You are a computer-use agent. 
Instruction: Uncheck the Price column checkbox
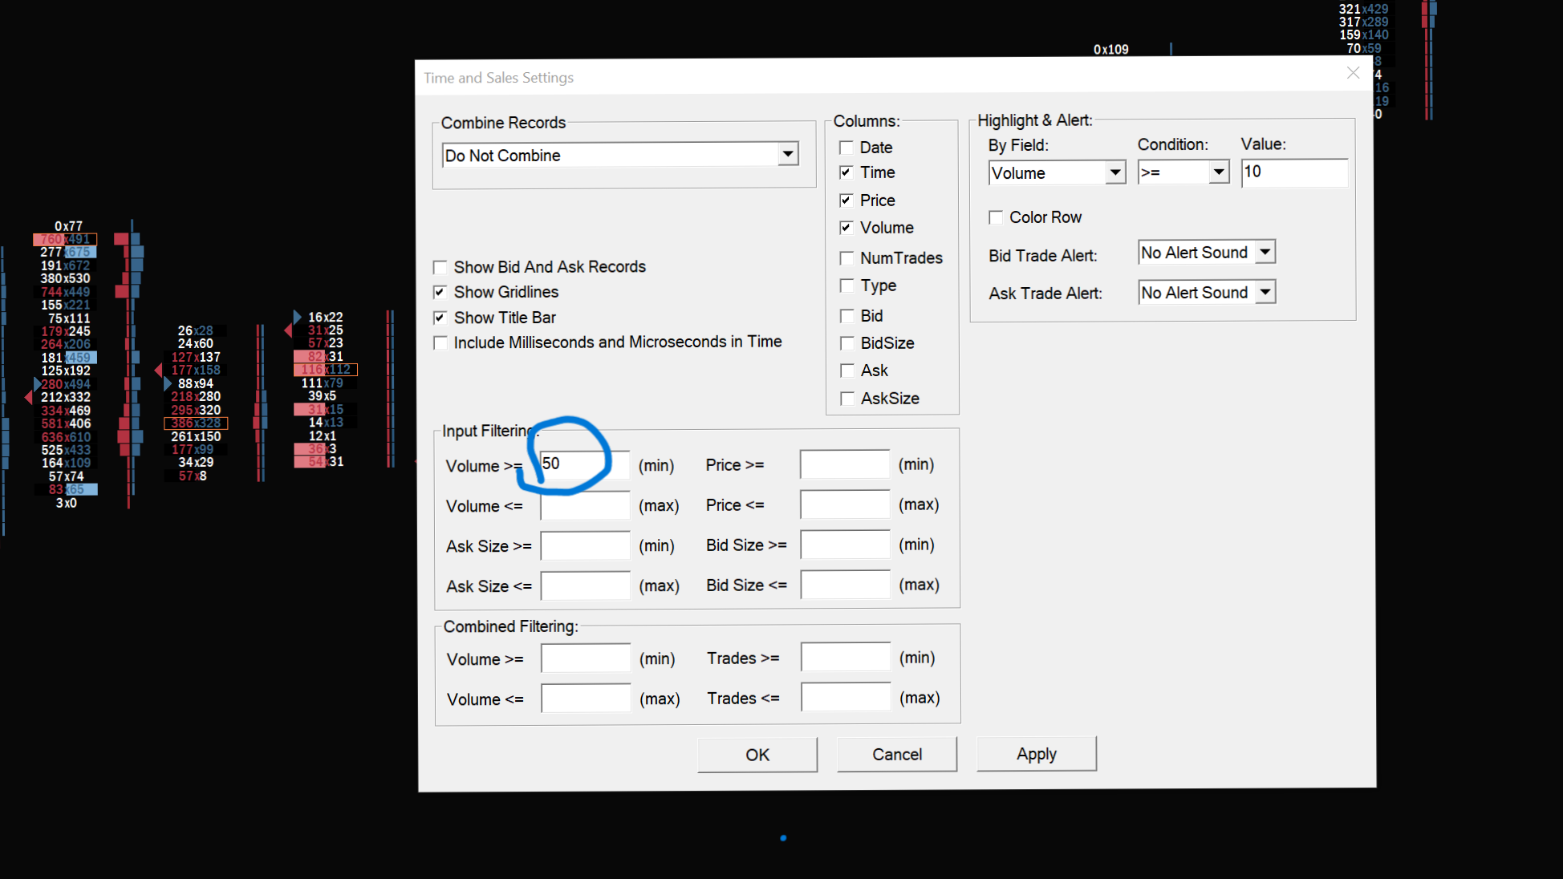tap(846, 201)
